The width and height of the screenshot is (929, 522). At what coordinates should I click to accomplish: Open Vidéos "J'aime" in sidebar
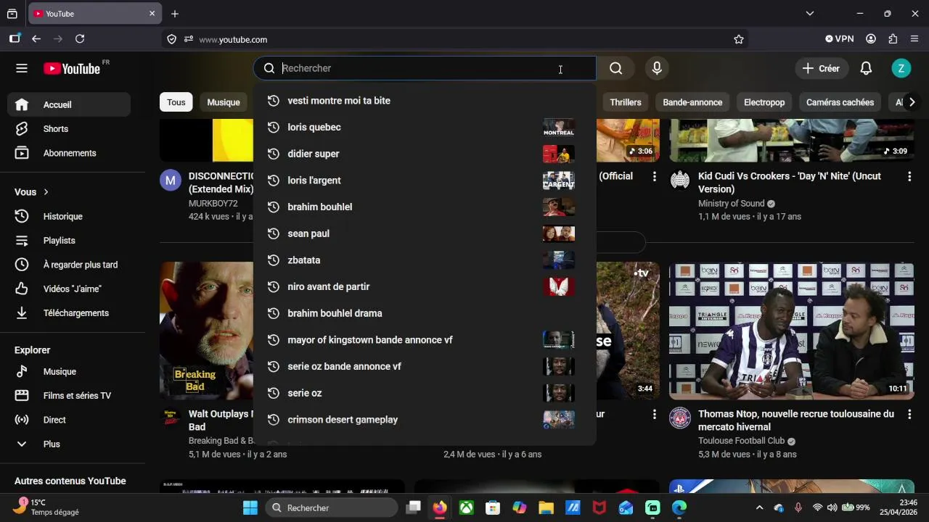tap(70, 289)
